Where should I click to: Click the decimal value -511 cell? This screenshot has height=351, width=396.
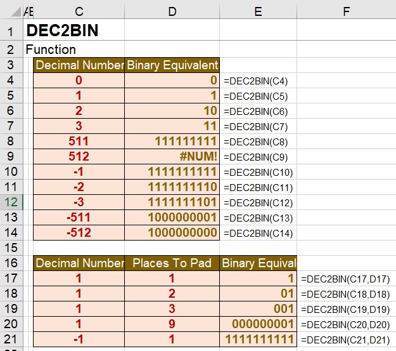click(79, 217)
